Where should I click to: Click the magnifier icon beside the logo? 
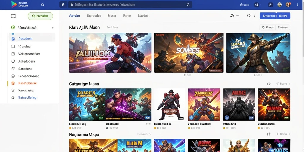(43, 5)
